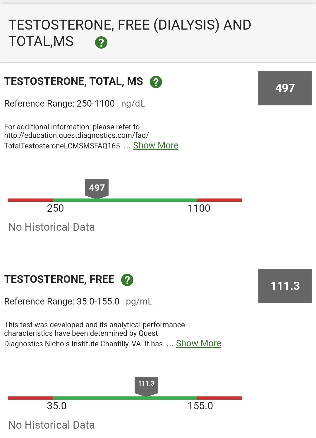
Task: Expand Show More for total testosterone note
Action: [x=156, y=146]
